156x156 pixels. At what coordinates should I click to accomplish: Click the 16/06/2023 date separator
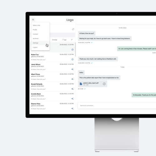click(122, 28)
